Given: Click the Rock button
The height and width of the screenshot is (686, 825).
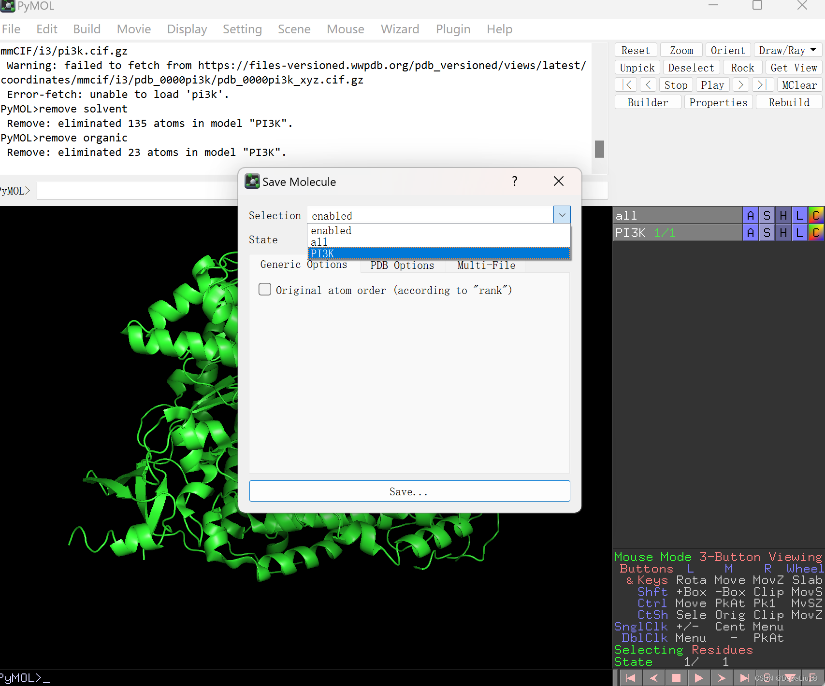Looking at the screenshot, I should pyautogui.click(x=743, y=68).
